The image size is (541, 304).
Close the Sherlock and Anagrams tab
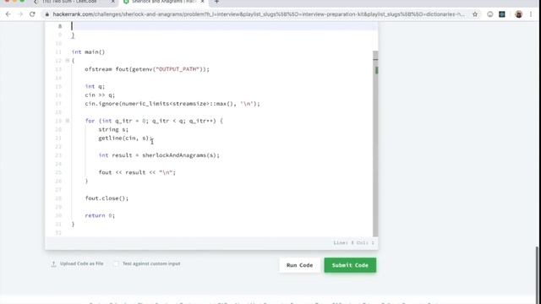tap(203, 2)
